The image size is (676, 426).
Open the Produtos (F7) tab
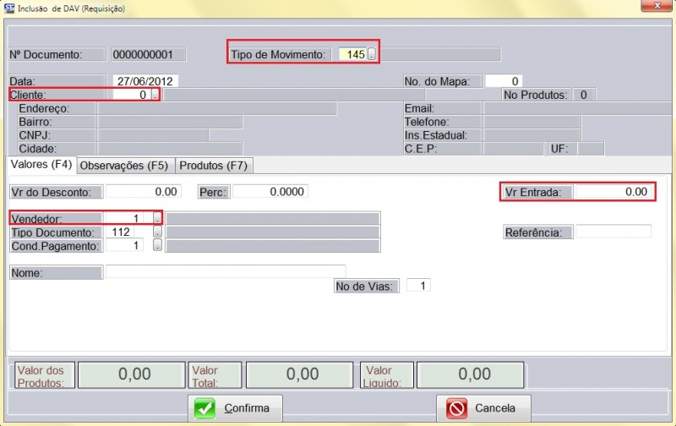pyautogui.click(x=213, y=166)
